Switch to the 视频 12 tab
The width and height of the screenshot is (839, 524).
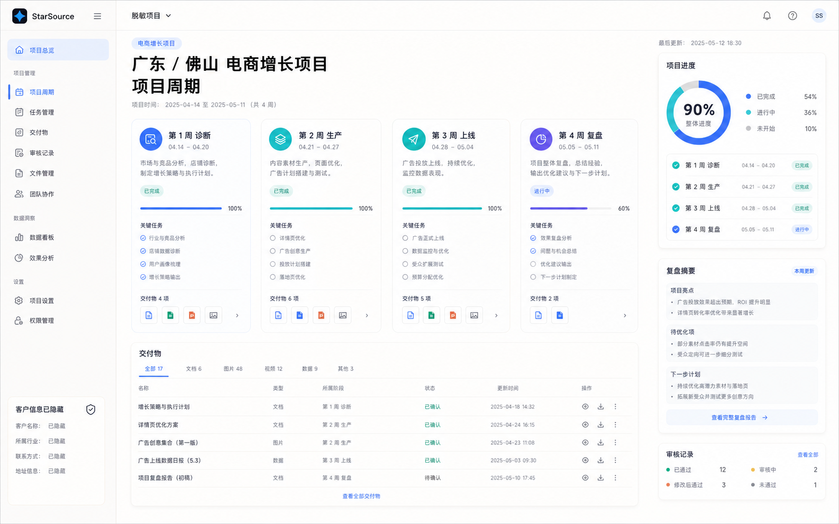273,369
